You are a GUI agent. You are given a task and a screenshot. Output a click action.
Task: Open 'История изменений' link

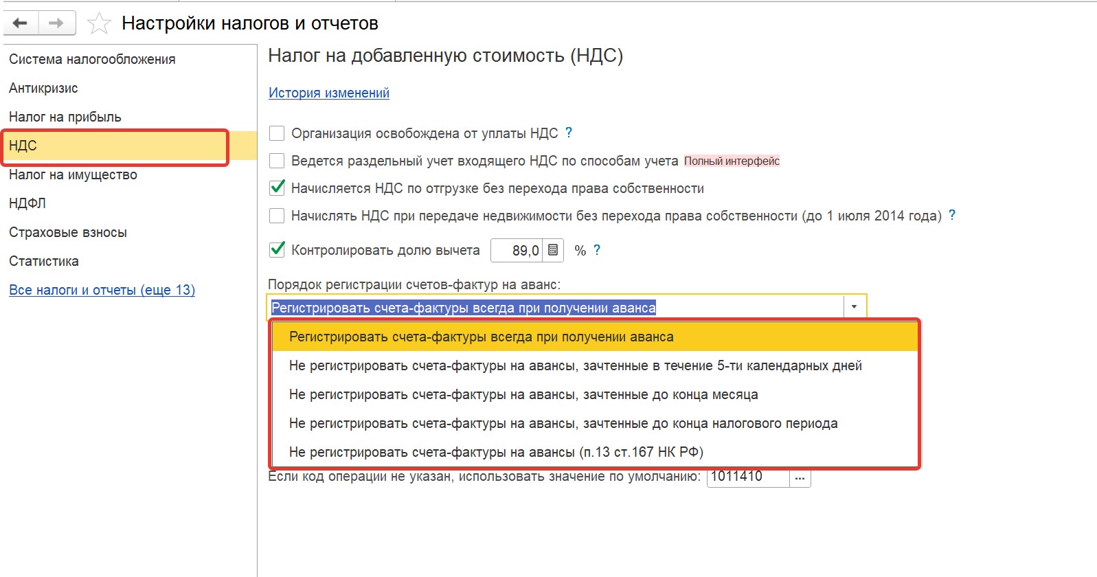[329, 93]
